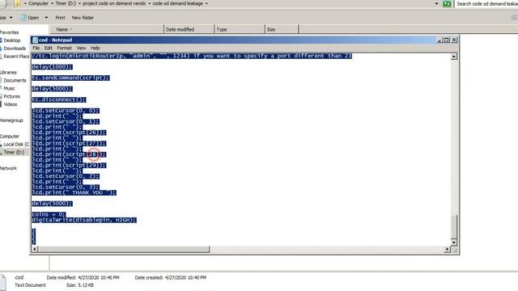Click Open button in Explorer toolbar

(x=30, y=18)
